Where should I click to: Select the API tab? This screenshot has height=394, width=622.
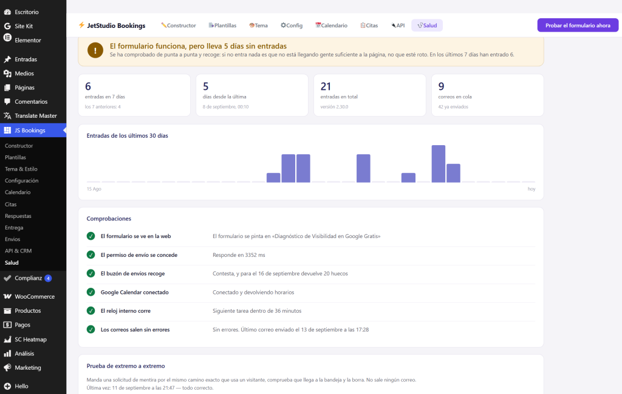398,25
